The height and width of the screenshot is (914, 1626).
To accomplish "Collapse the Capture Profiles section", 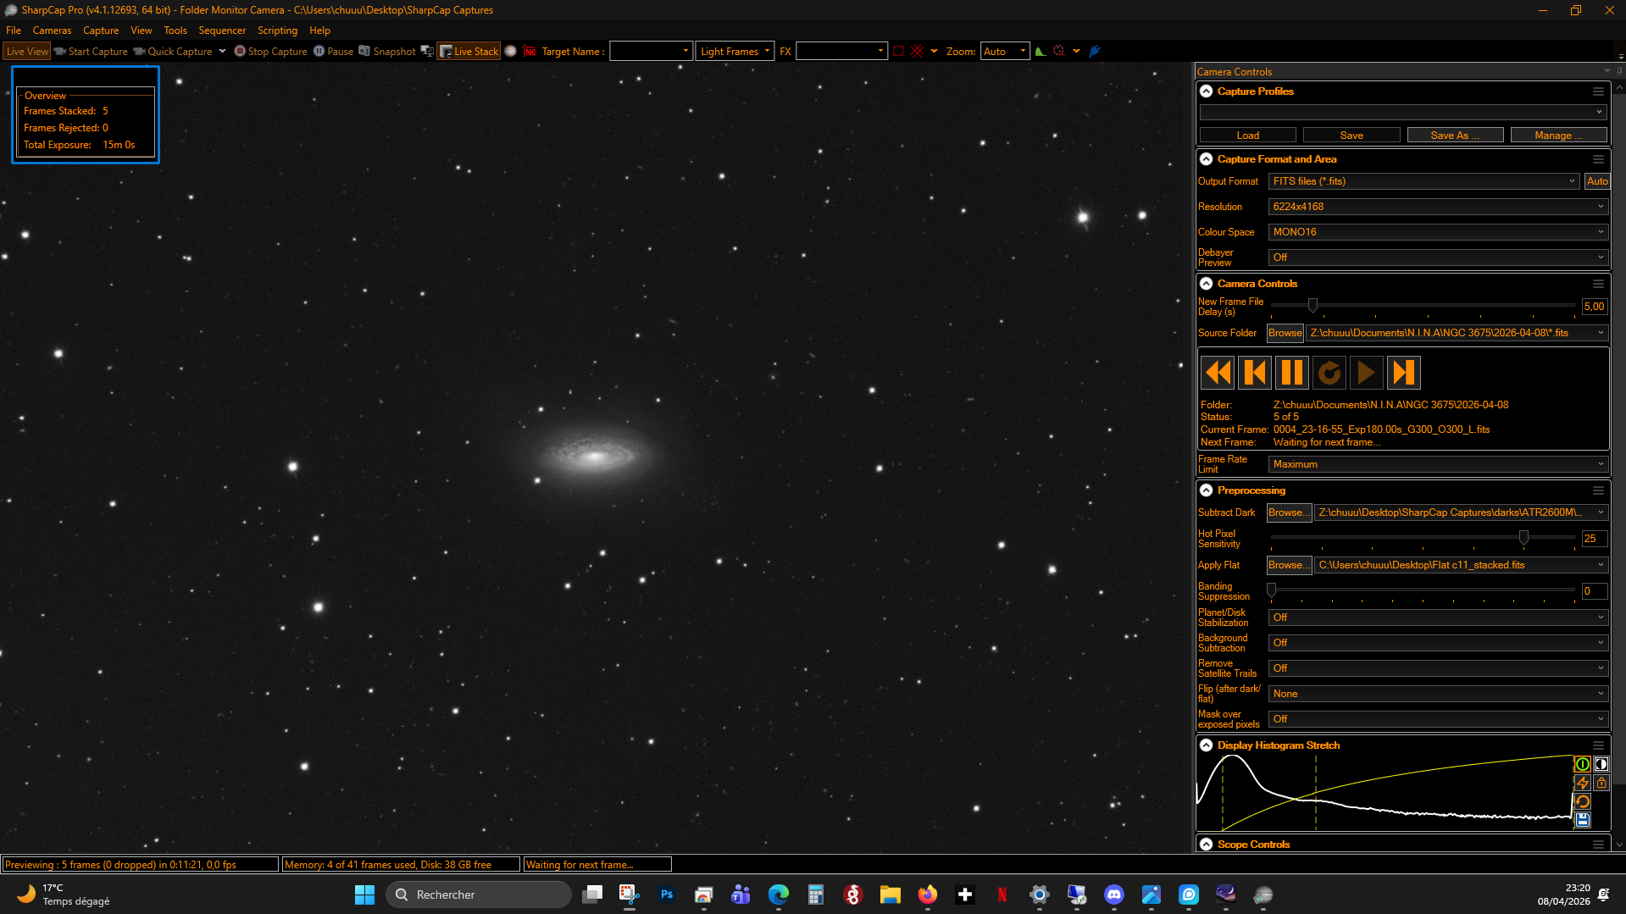I will point(1207,91).
